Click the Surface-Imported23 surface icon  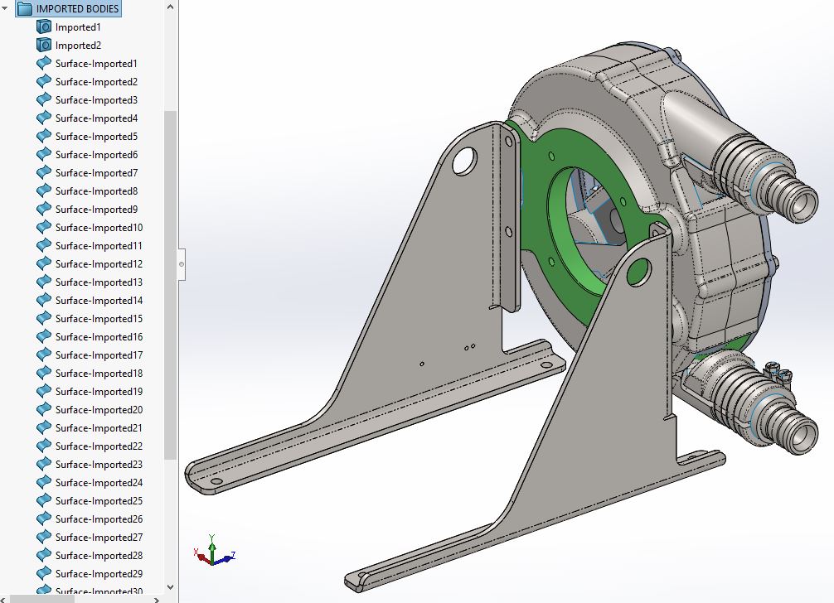click(44, 464)
